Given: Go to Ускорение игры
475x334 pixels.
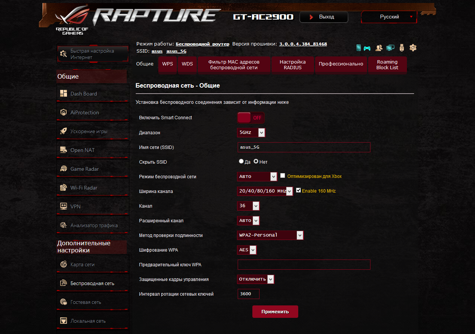Looking at the screenshot, I should 92,132.
